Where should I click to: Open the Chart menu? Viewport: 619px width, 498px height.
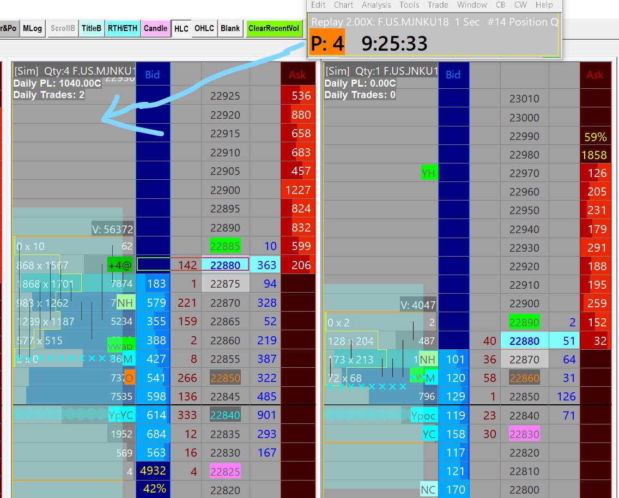pos(343,5)
